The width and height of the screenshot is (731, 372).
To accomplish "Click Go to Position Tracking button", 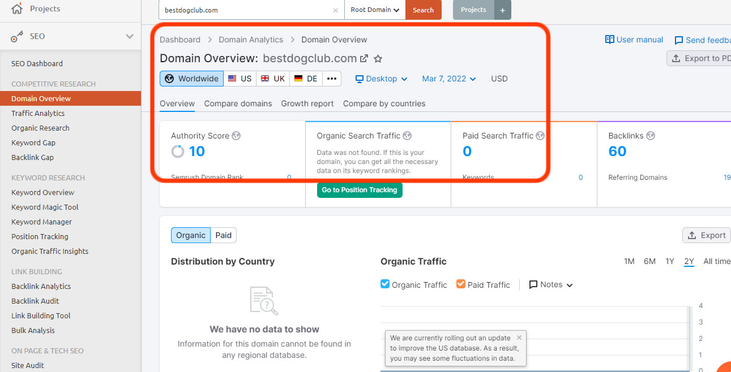I will pos(360,190).
